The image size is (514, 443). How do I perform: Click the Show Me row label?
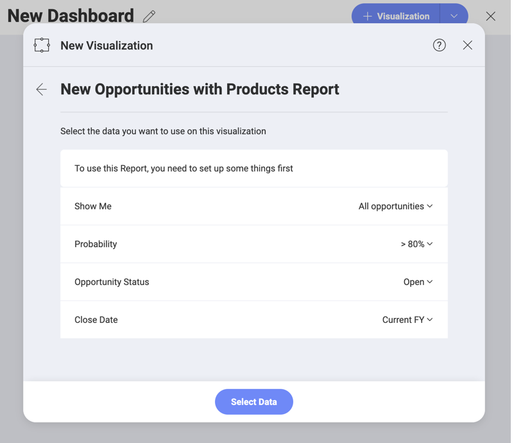(93, 206)
